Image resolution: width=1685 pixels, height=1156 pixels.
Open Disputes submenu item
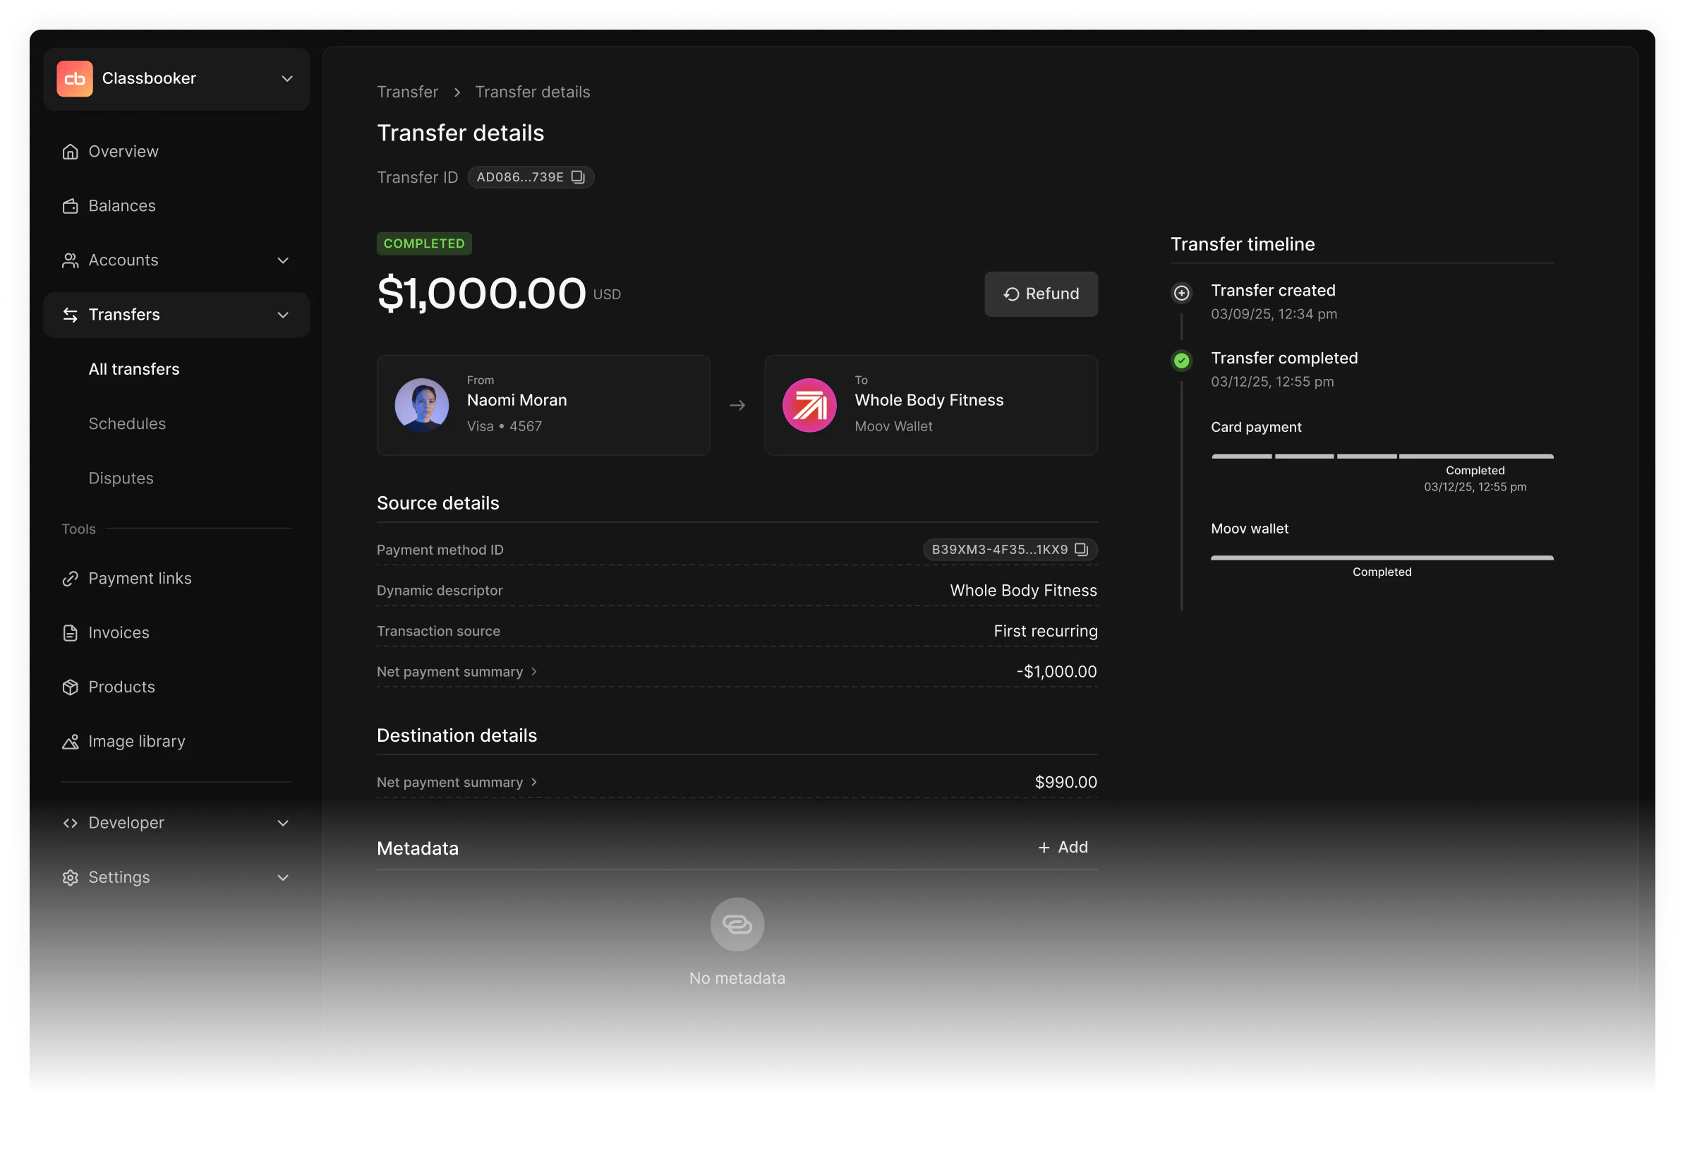(x=121, y=478)
